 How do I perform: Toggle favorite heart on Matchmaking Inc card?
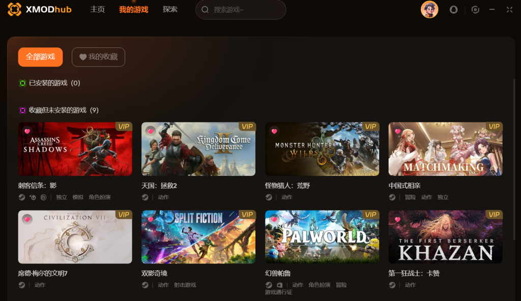[398, 131]
